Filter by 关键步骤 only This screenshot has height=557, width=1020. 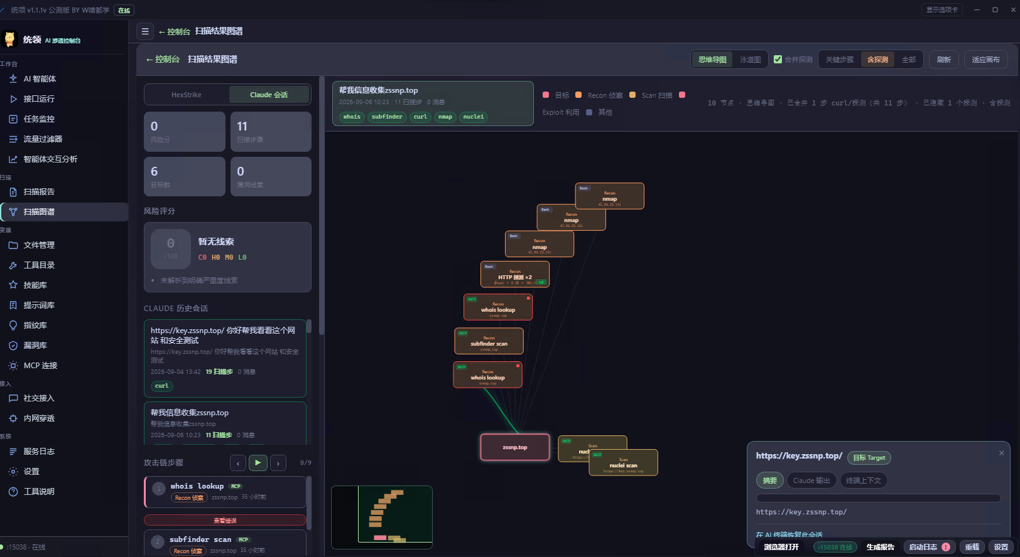(x=840, y=60)
